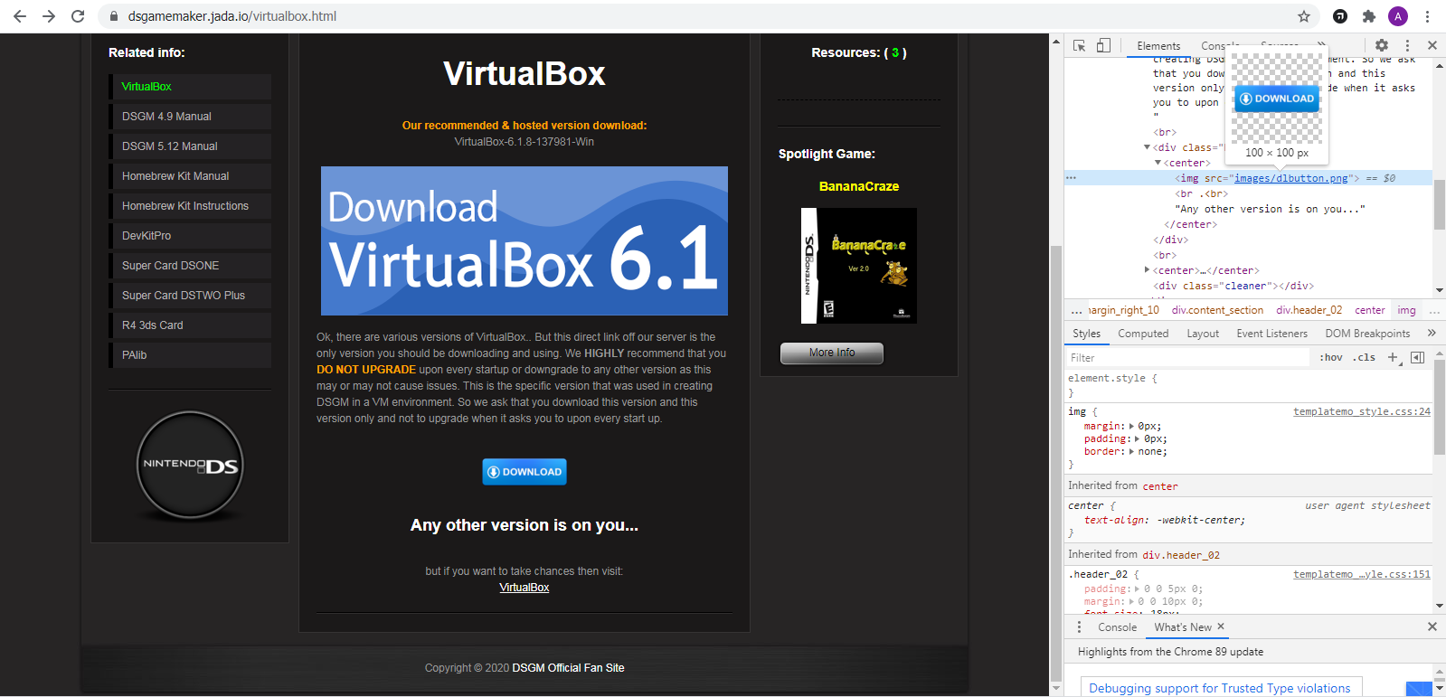Switch to the Computed tab
Image resolution: width=1446 pixels, height=697 pixels.
pyautogui.click(x=1143, y=334)
